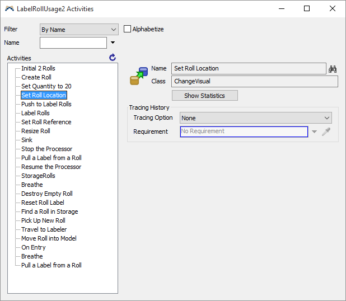The height and width of the screenshot is (301, 346).
Task: Open the Requirement dropdown arrow
Action: 314,132
